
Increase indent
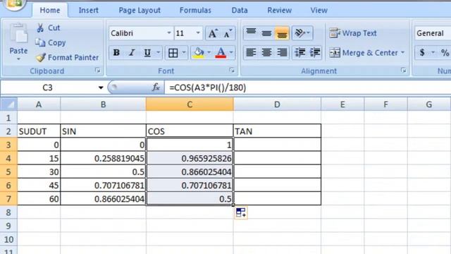coord(315,53)
